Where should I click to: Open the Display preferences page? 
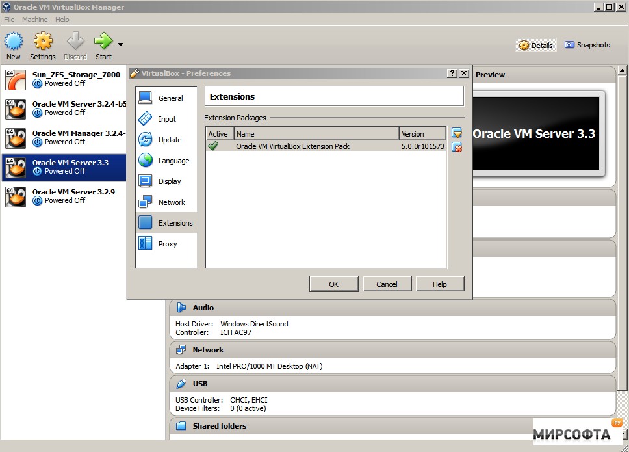[x=166, y=181]
